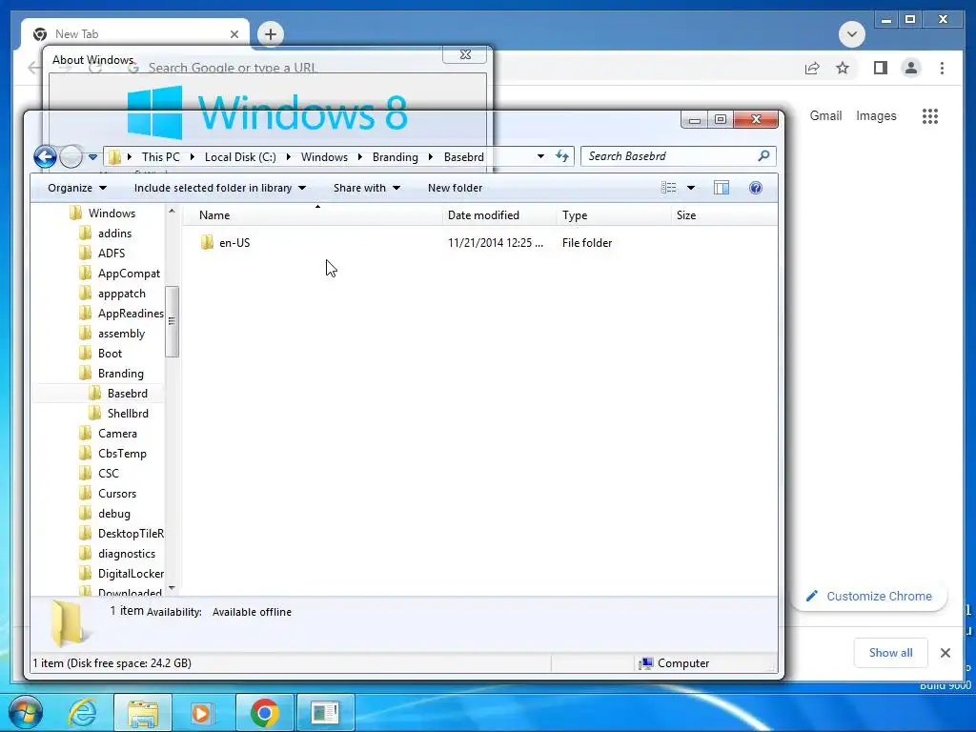This screenshot has height=732, width=976.
Task: Open the Images link in Chrome
Action: click(876, 115)
